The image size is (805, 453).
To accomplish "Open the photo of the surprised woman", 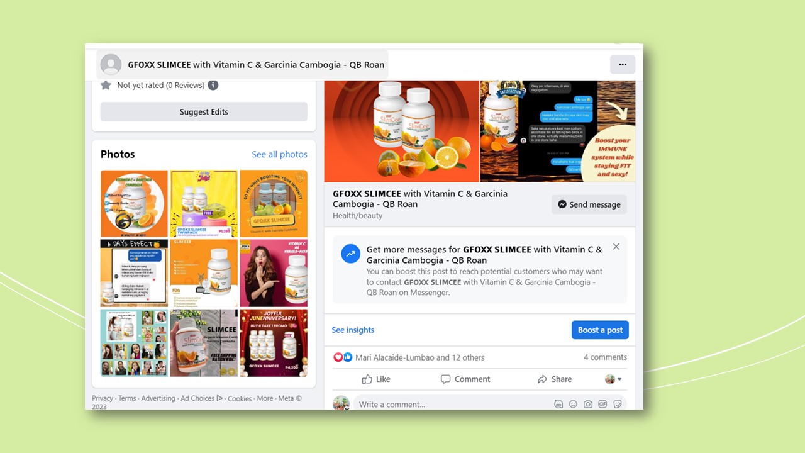I will tap(274, 273).
